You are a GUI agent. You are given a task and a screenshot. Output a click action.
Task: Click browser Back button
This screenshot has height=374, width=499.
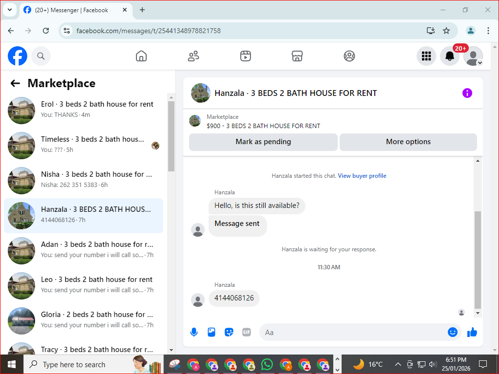[11, 31]
